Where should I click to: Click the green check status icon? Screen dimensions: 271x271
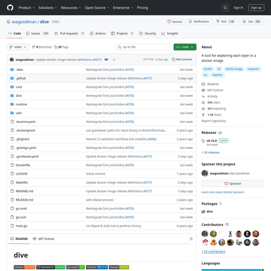pos(114,60)
